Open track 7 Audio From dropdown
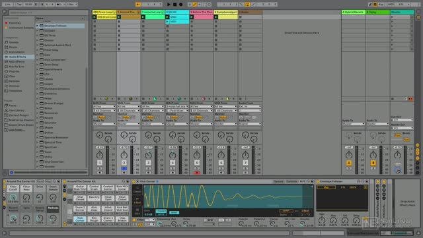The image size is (423, 238). click(250, 107)
